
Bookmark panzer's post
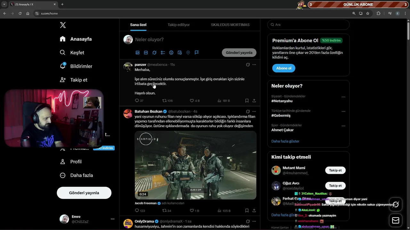[x=247, y=101]
